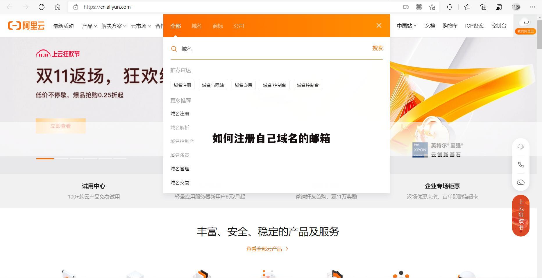The height and width of the screenshot is (278, 542).
Task: Open the 企业专场钜惠 card
Action: [x=442, y=191]
